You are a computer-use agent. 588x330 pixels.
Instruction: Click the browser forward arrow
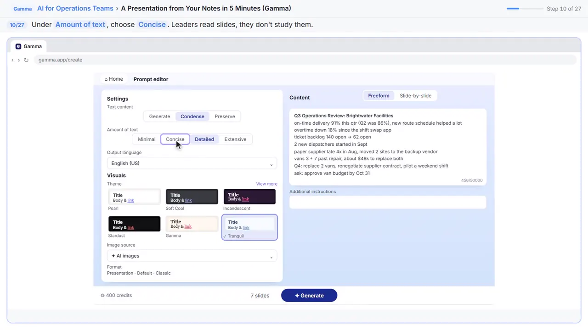click(19, 60)
